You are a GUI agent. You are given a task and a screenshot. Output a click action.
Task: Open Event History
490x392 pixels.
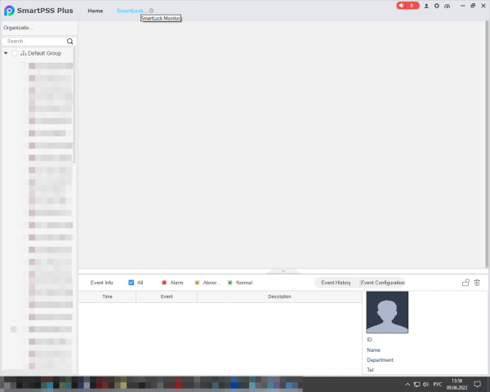(336, 283)
